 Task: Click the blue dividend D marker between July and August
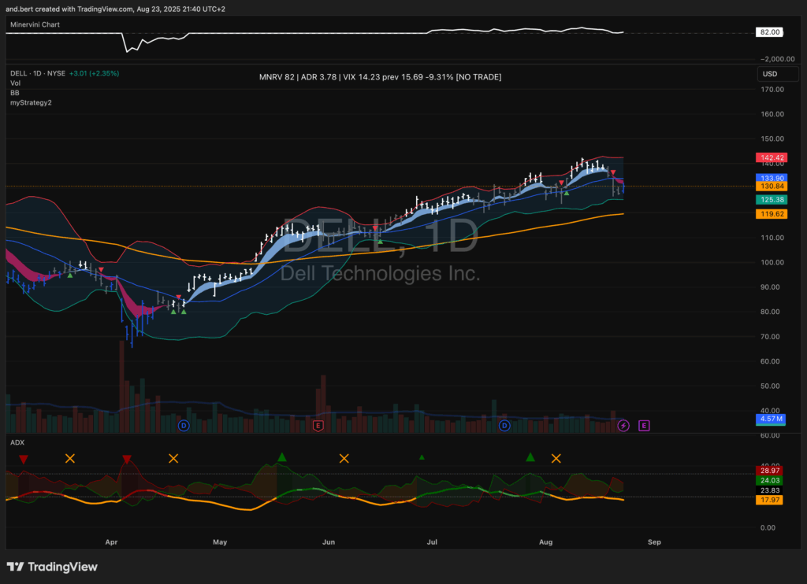(x=504, y=425)
